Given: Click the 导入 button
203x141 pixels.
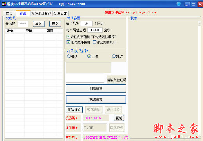Looking at the screenshot, I should coord(39,24).
